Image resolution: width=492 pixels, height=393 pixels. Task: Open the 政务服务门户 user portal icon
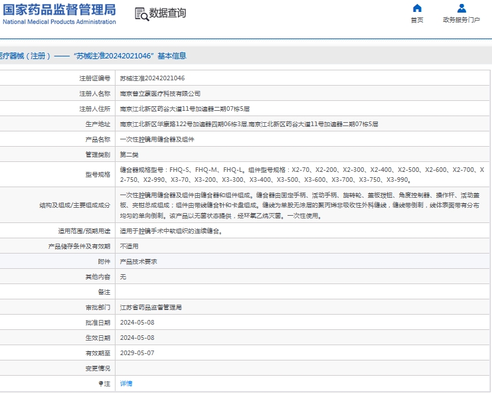[461, 8]
